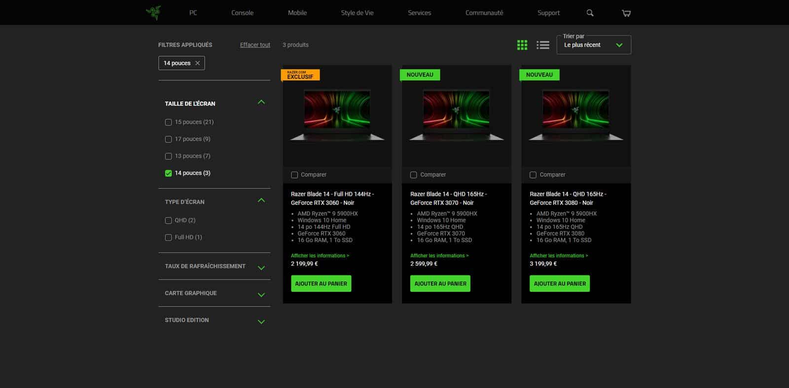The height and width of the screenshot is (388, 789).
Task: Check the 17 pouces (9) filter
Action: [168, 140]
